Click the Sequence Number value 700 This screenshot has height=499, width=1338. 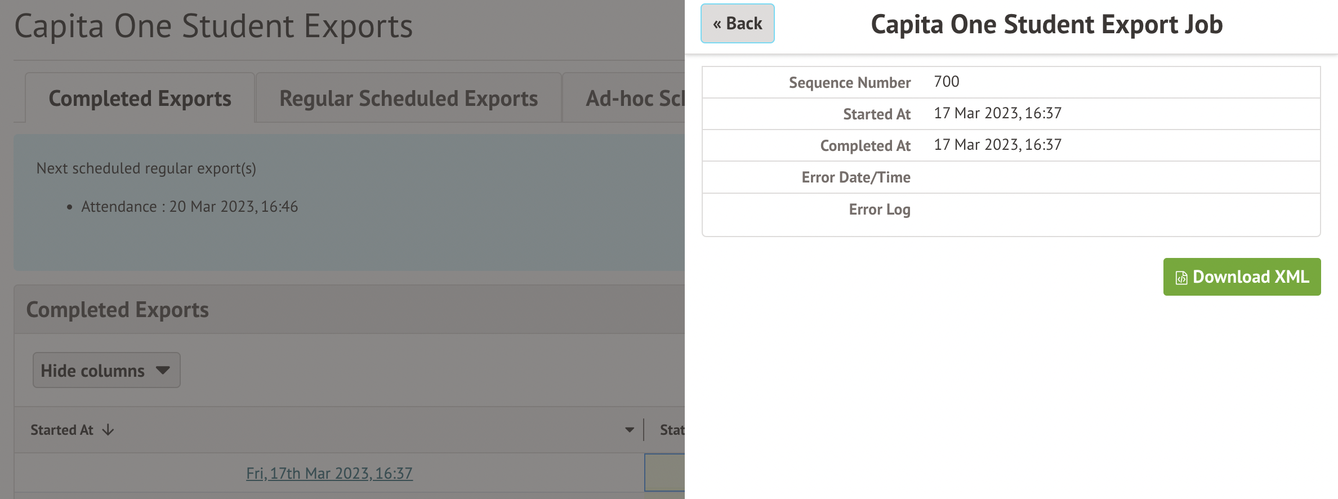coord(946,82)
